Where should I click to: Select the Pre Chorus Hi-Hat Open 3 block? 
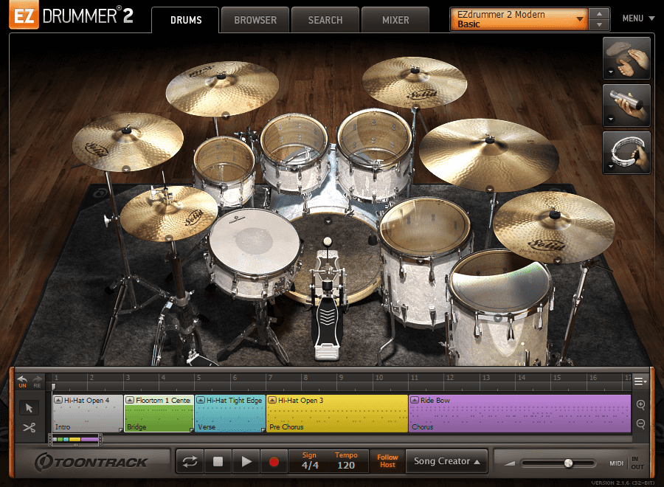pyautogui.click(x=337, y=414)
